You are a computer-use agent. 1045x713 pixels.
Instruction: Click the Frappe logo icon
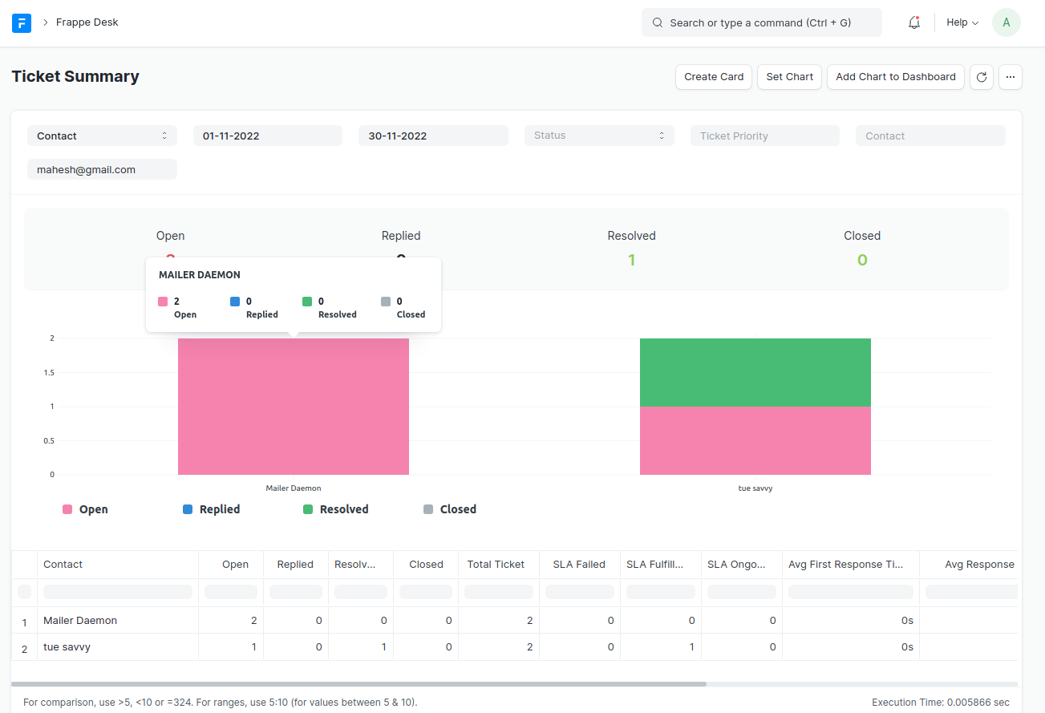tap(21, 22)
